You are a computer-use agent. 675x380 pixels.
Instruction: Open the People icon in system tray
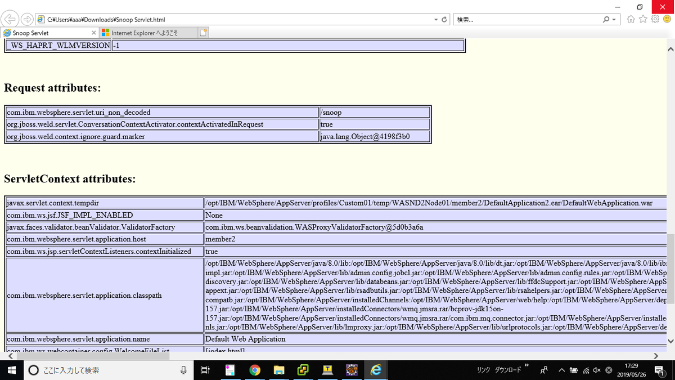pos(544,370)
